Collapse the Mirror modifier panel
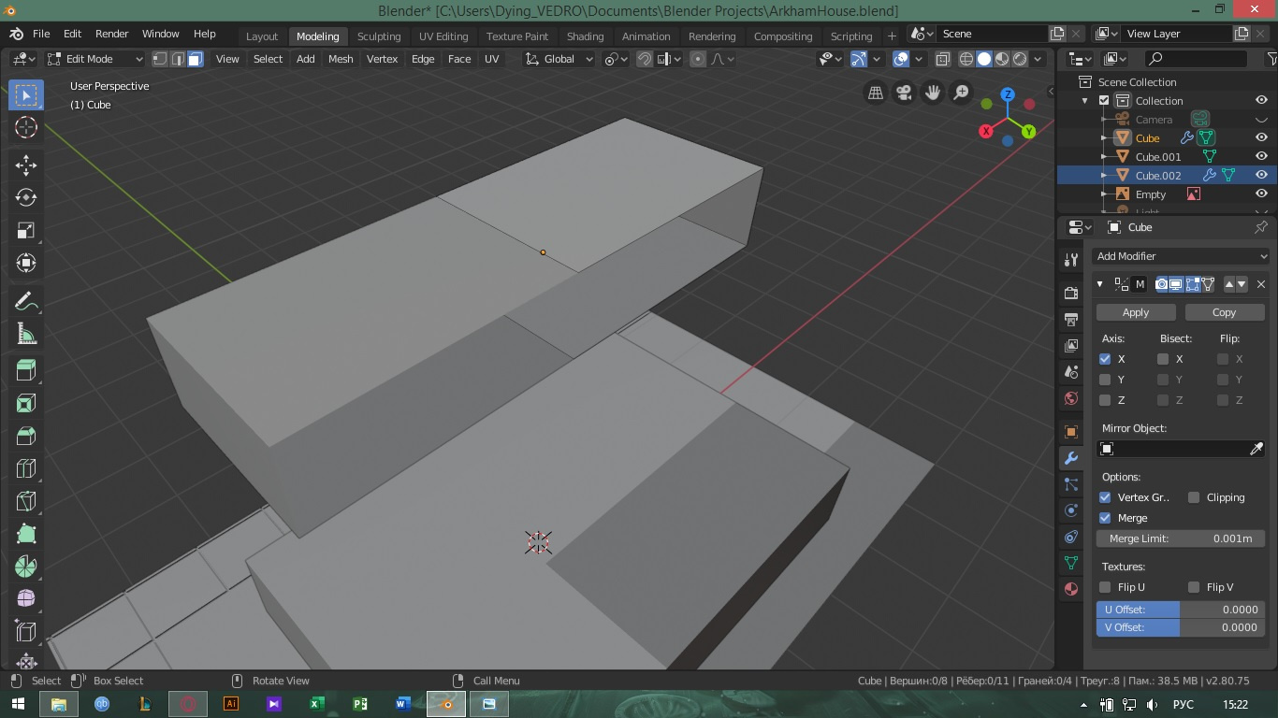 [1100, 284]
